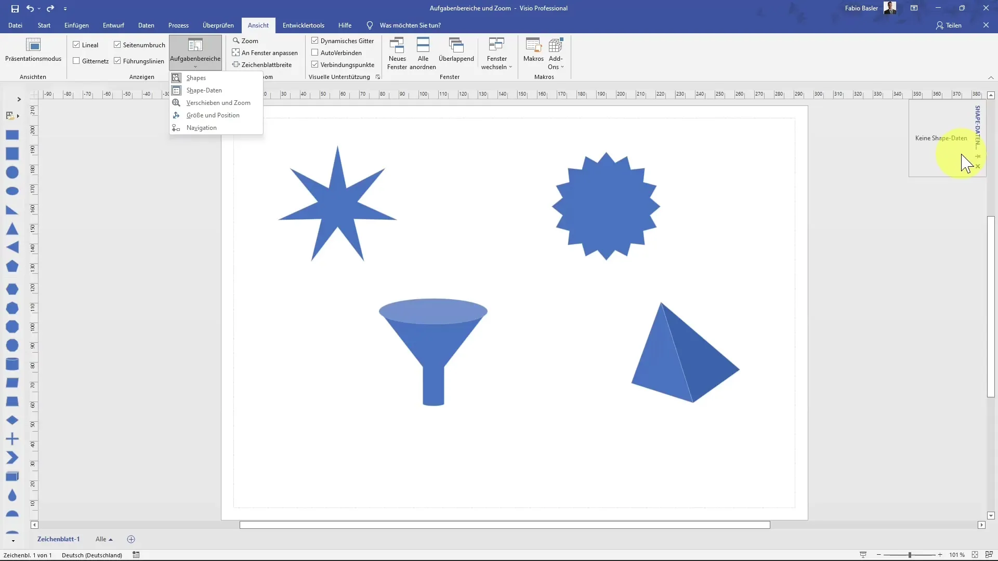This screenshot has height=561, width=998.
Task: Click the Zoom magnifier command
Action: [245, 41]
